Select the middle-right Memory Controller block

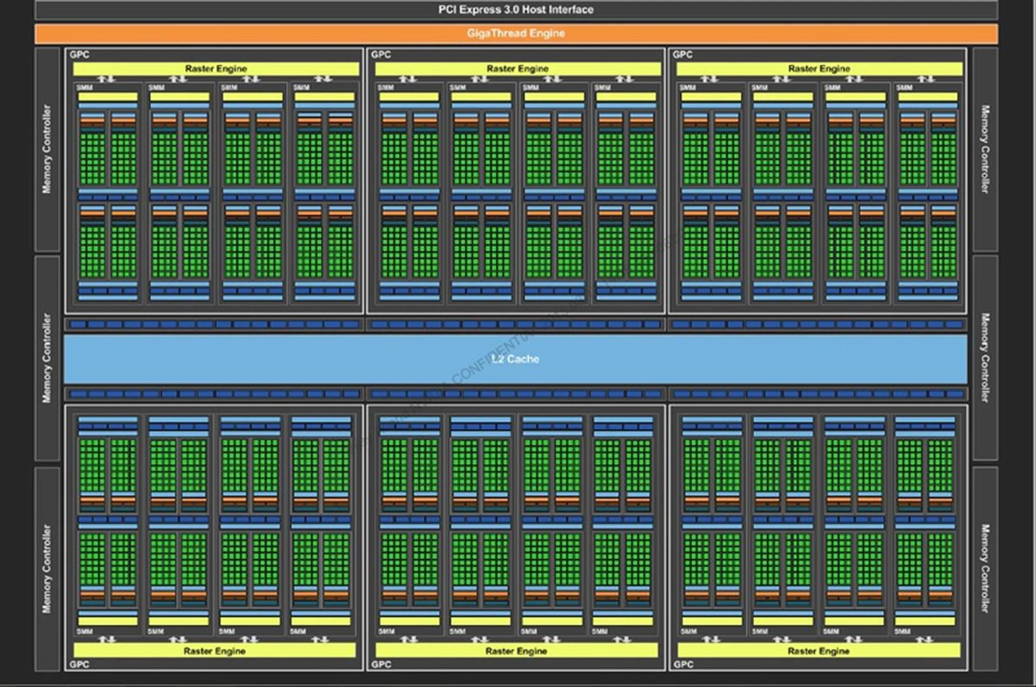[x=985, y=358]
